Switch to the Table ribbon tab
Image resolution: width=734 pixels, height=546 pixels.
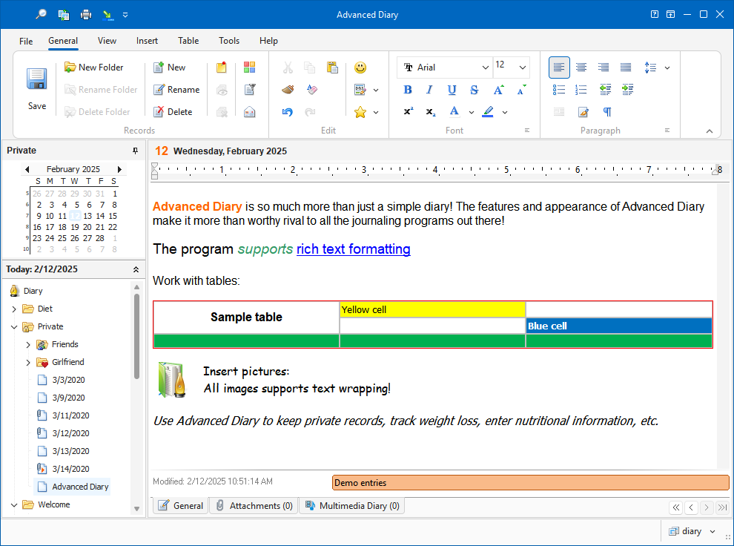pos(188,41)
